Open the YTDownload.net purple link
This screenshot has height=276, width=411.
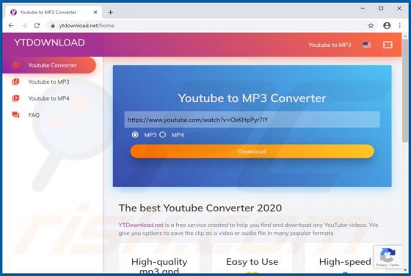coord(141,225)
